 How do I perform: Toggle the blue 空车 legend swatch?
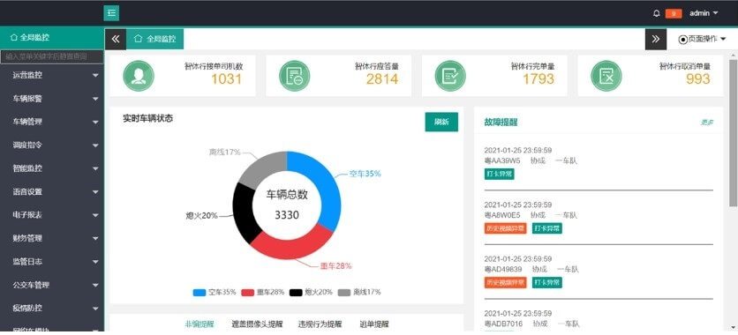[x=200, y=293]
